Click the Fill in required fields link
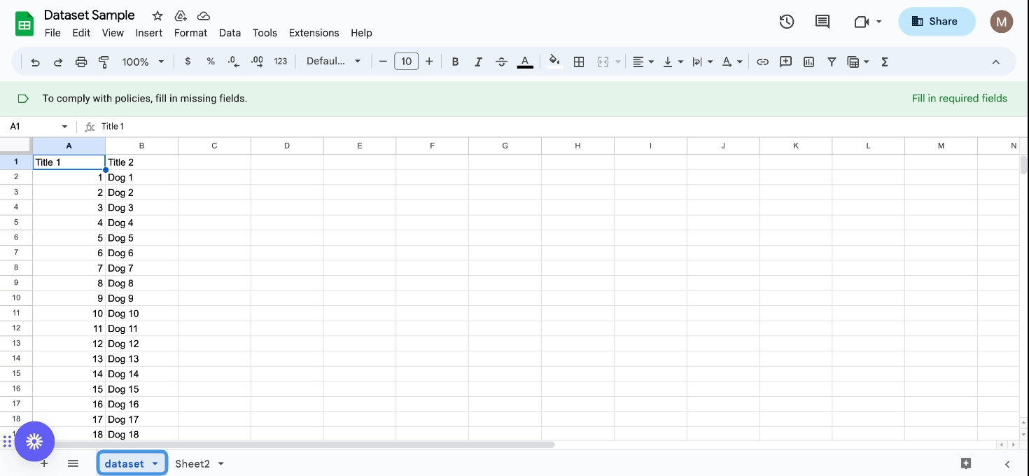Viewport: 1029px width, 476px height. (x=960, y=98)
